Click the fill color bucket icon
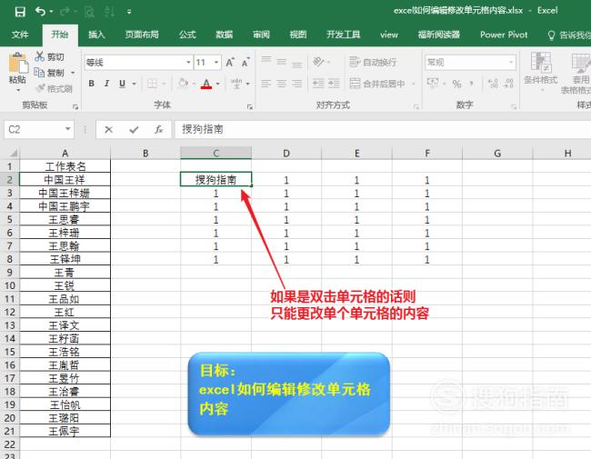Screen dimensions: 591x459 [183, 83]
